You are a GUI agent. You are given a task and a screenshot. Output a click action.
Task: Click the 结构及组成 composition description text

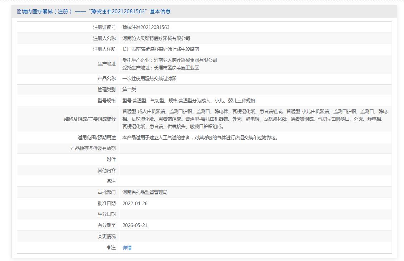pos(255,119)
